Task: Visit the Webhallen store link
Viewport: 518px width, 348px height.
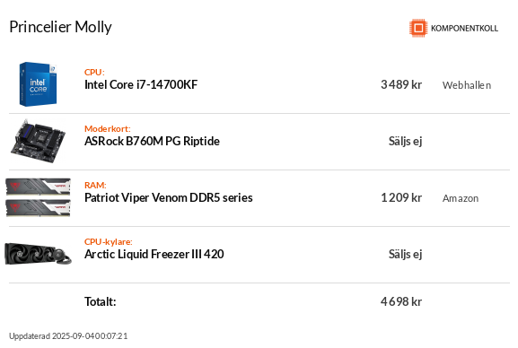Action: (x=467, y=85)
